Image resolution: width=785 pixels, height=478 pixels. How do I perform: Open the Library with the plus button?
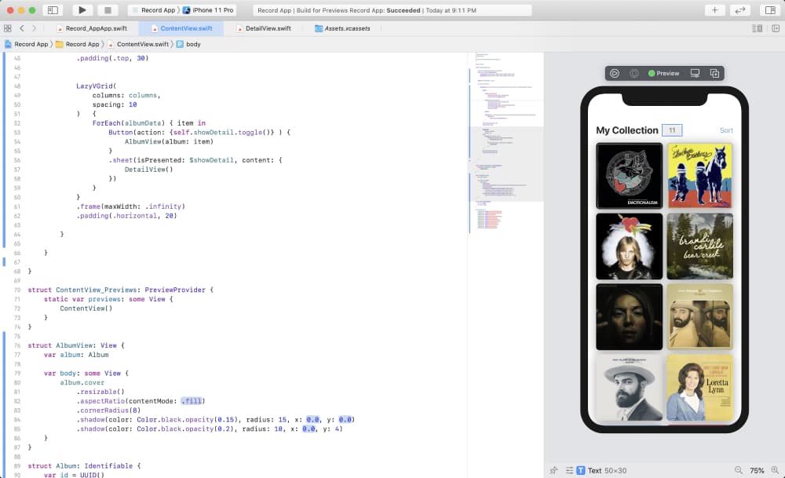(x=714, y=10)
